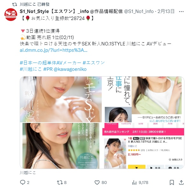Open hashtag #川越にこ
This screenshot has height=189, width=186.
[x=31, y=69]
